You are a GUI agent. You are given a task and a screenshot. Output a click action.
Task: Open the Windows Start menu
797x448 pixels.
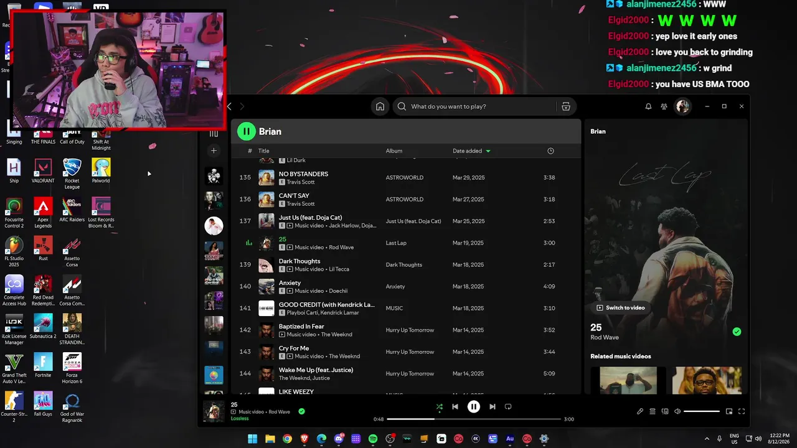252,439
